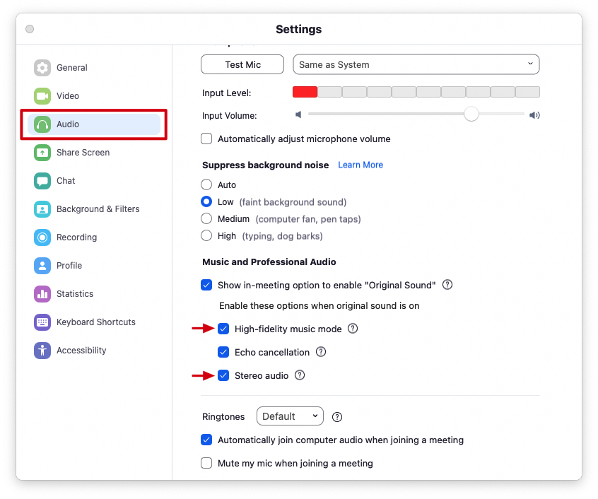598x499 pixels.
Task: Open the microphone device dropdown
Action: point(416,65)
